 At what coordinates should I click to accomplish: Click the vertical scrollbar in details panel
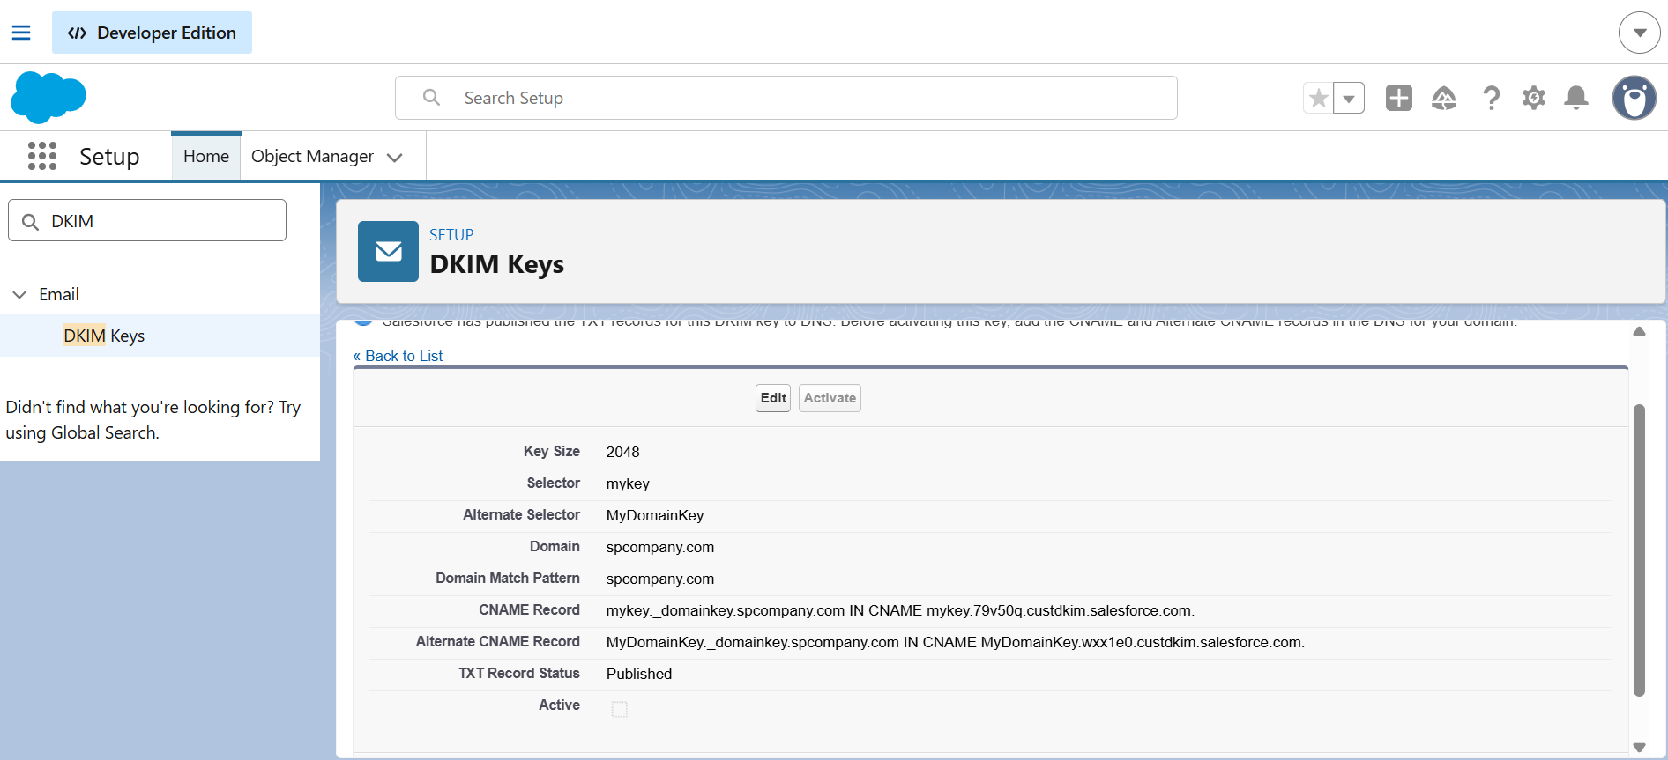(1639, 546)
